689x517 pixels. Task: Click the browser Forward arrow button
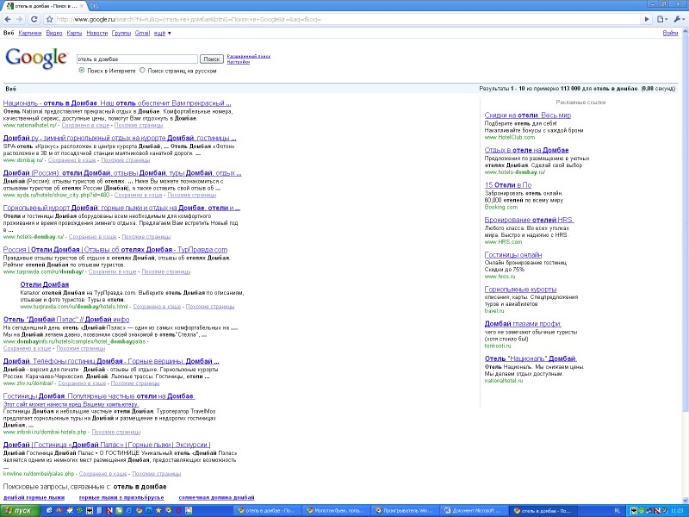21,18
